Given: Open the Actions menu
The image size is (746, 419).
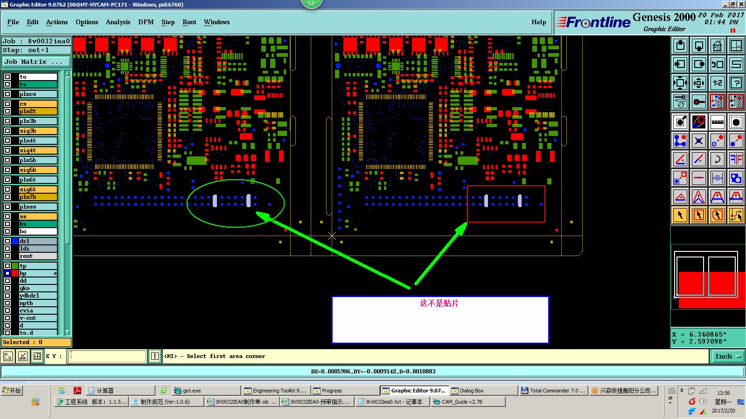Looking at the screenshot, I should [x=57, y=22].
